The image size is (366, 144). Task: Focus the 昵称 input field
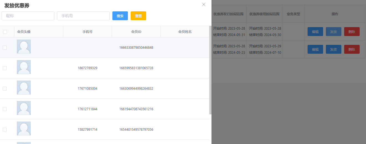(28, 16)
